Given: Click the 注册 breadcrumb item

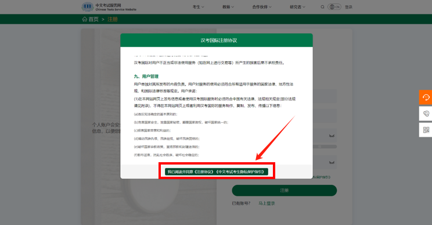Looking at the screenshot, I should click(x=113, y=19).
